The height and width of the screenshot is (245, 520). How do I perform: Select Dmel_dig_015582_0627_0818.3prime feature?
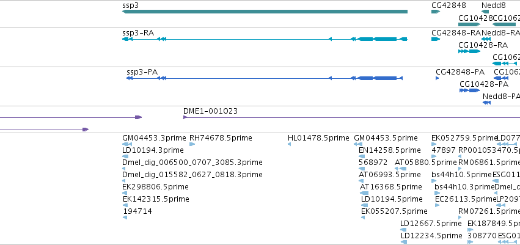124,181
